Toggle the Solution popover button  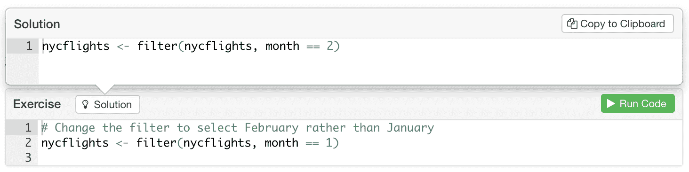click(x=108, y=104)
